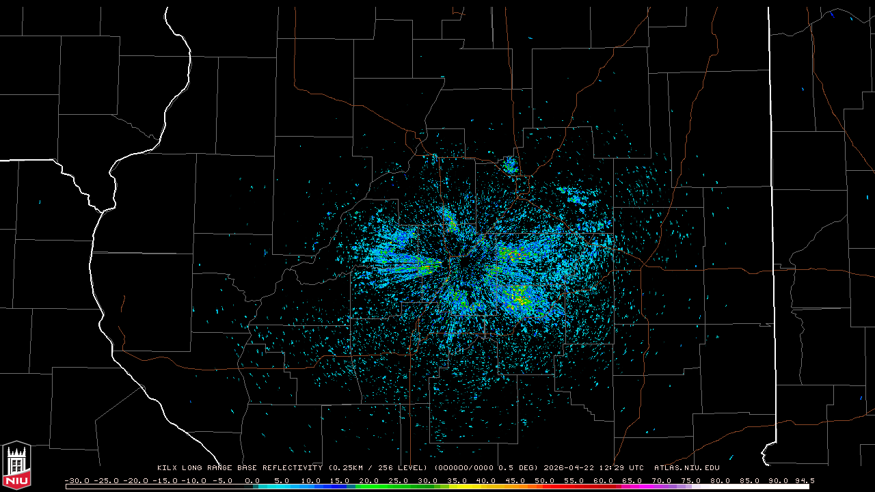Select the "KILX LONG RANGE BASE REFLECTIVITY" title text
This screenshot has width=875, height=492.
[240, 468]
